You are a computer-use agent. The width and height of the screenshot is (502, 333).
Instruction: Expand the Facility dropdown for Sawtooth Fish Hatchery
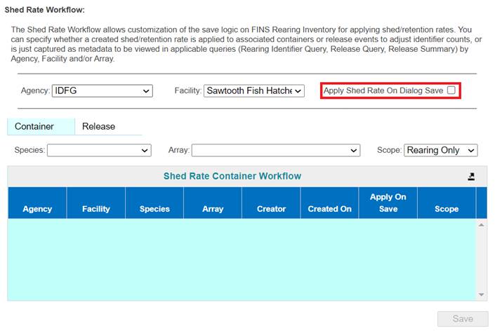point(254,91)
